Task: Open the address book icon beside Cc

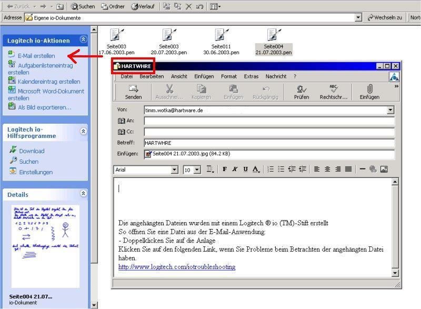Action: (x=122, y=132)
